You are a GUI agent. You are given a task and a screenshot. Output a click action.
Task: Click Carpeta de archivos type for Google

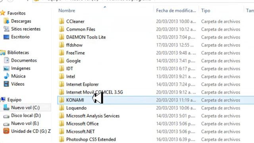(x=221, y=61)
